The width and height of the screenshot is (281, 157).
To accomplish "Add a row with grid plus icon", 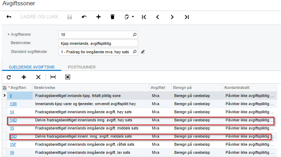I will (x=24, y=77).
